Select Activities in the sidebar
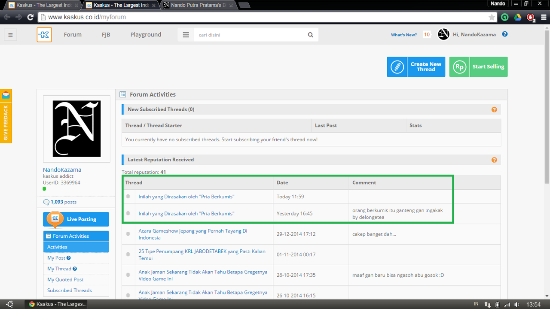The image size is (550, 309). [76, 247]
